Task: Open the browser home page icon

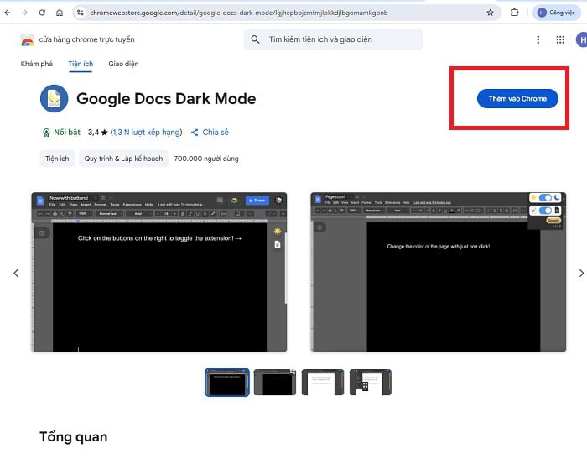Action: tap(60, 13)
